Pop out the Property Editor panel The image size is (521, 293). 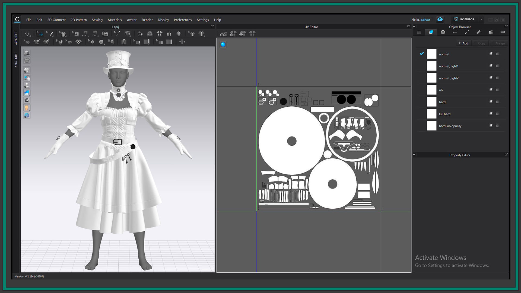pyautogui.click(x=506, y=154)
